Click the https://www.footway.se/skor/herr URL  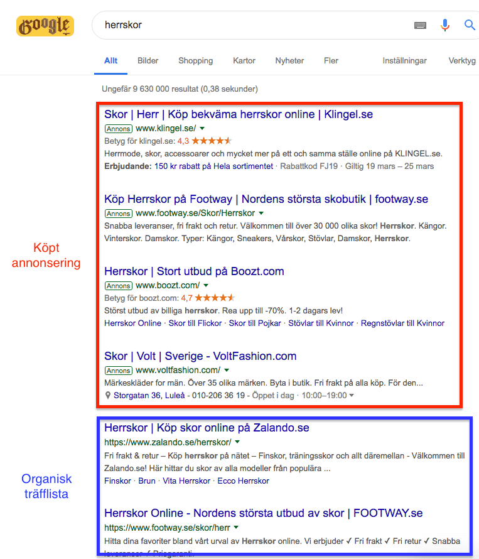coord(167,528)
